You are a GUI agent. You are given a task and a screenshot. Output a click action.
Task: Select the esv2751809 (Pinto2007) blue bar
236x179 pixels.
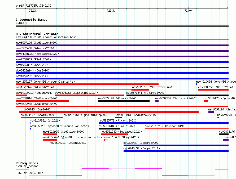pyautogui.click(x=122, y=62)
